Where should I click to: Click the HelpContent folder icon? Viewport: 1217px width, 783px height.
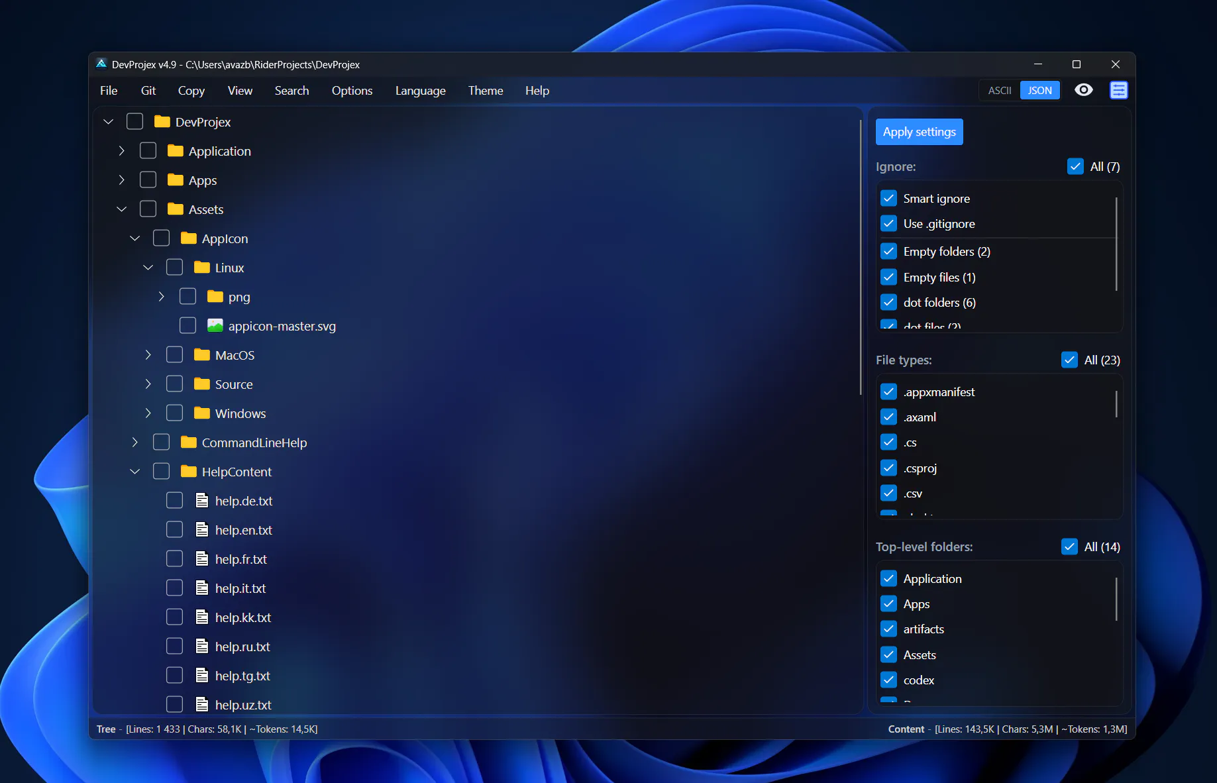point(189,471)
